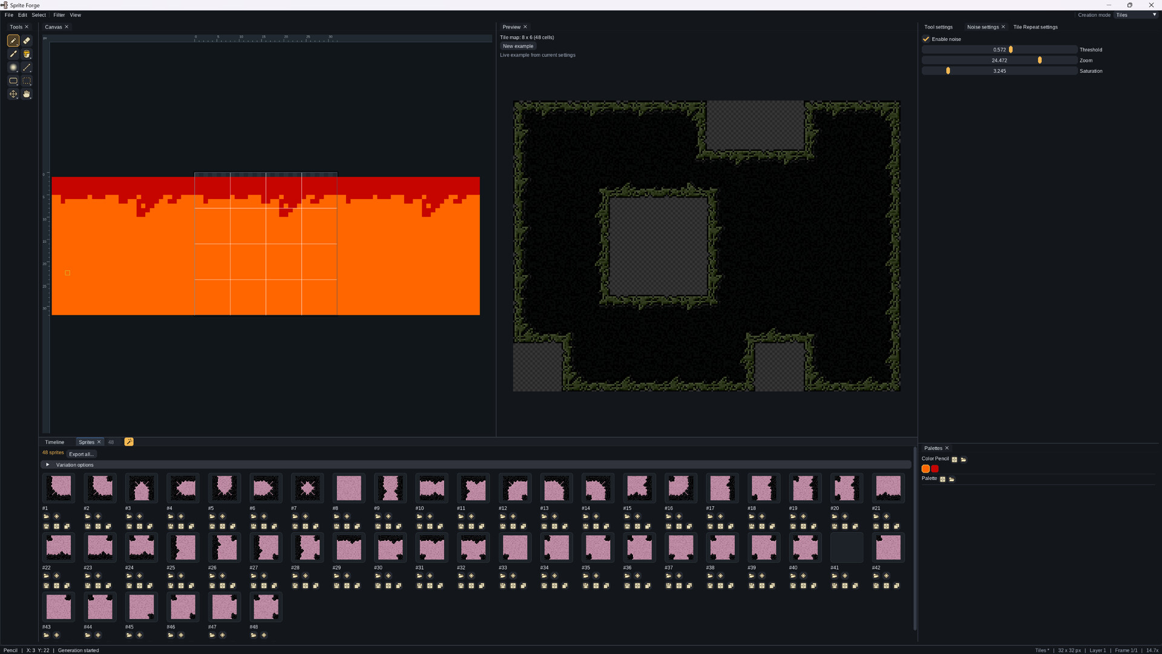Select the Paint bucket fill tool

[x=27, y=54]
